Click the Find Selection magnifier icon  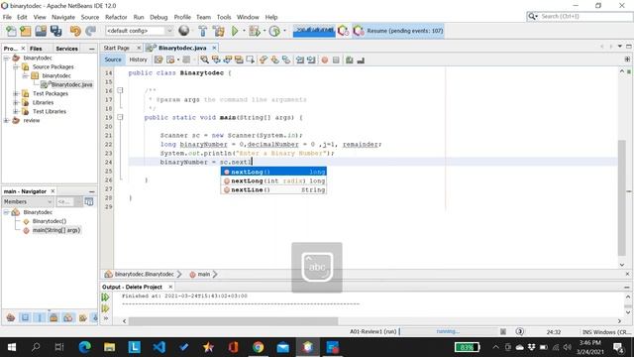pyautogui.click(x=205, y=59)
